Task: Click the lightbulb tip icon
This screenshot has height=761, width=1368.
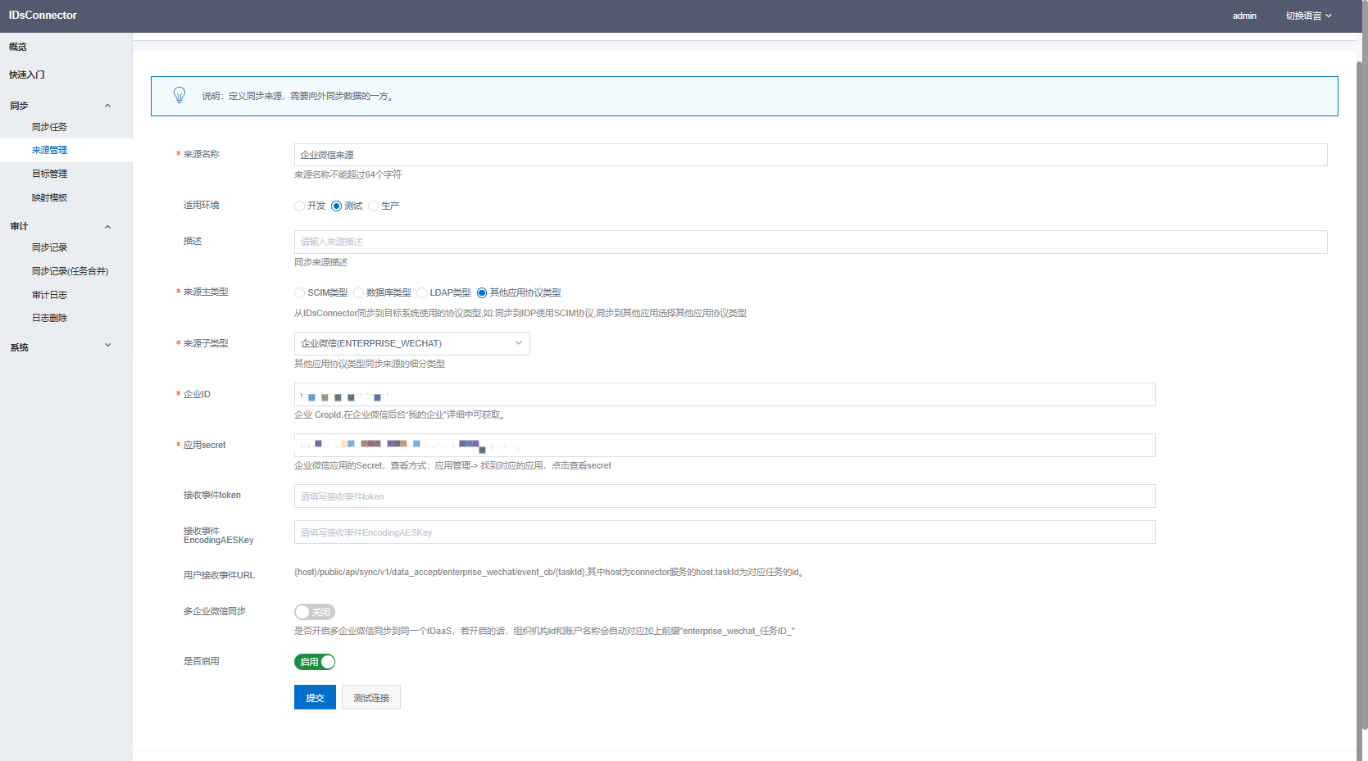Action: click(180, 96)
